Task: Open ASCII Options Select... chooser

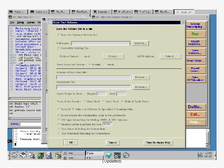Action: (x=170, y=56)
